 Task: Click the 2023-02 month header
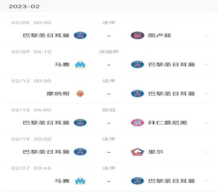click(24, 7)
